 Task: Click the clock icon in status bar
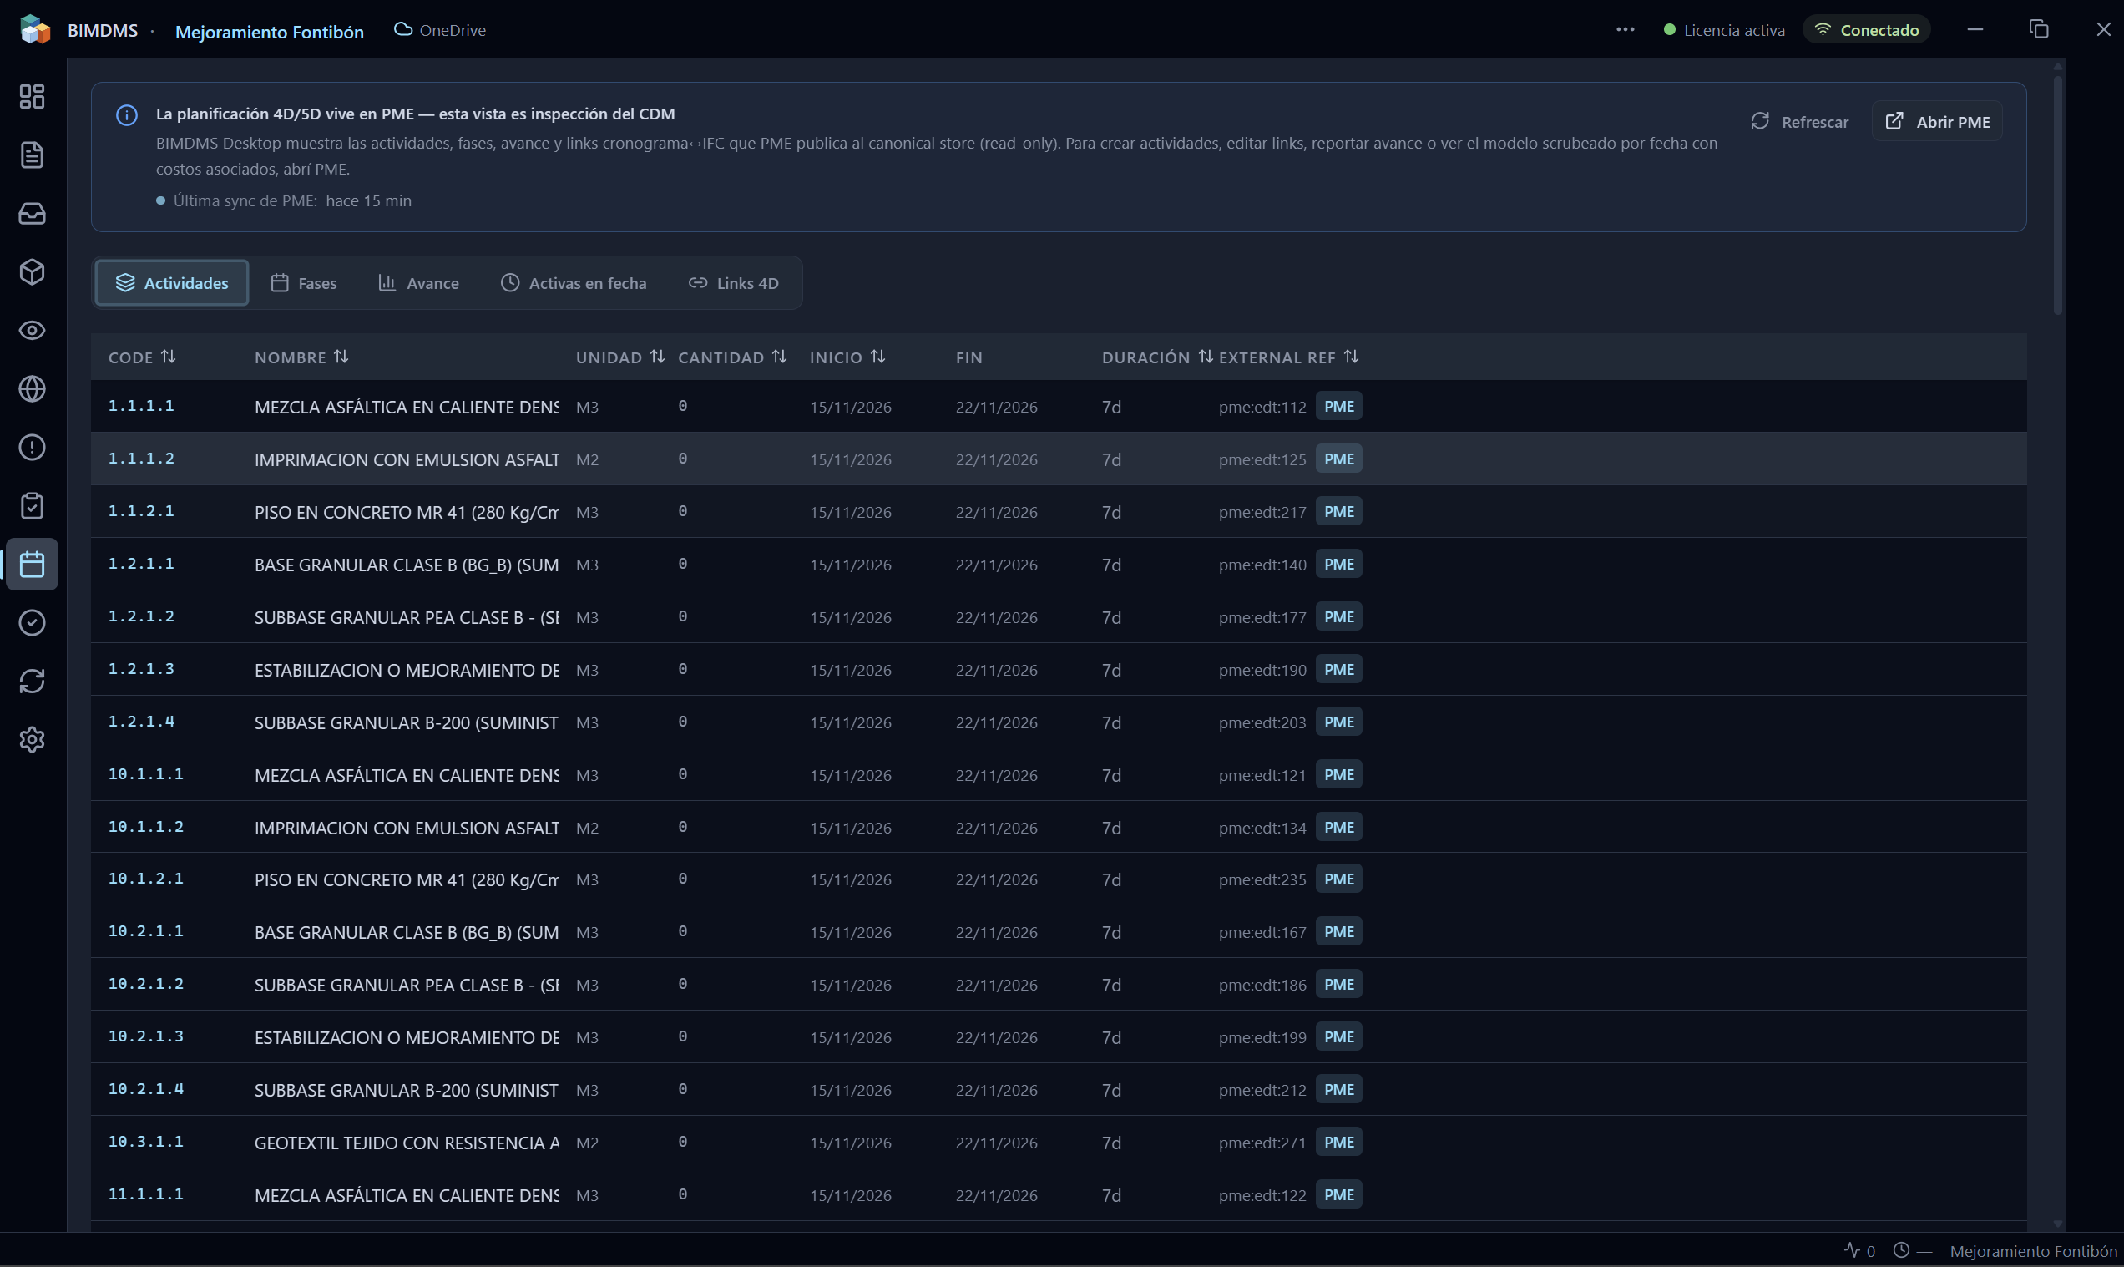(1901, 1250)
